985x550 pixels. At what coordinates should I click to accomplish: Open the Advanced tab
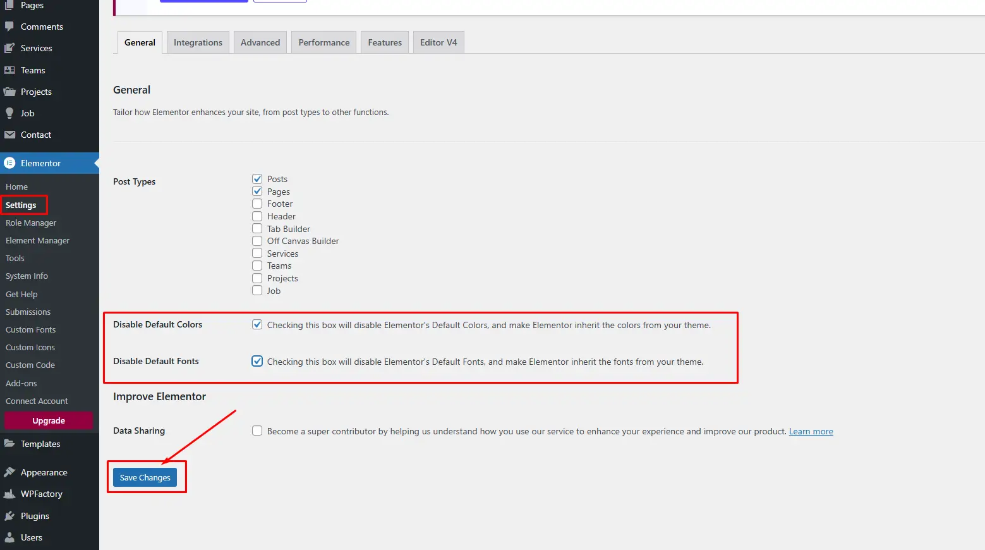[x=260, y=42]
